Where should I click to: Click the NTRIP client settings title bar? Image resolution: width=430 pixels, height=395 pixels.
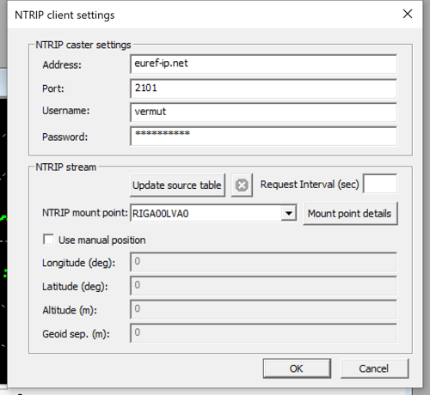(x=200, y=15)
